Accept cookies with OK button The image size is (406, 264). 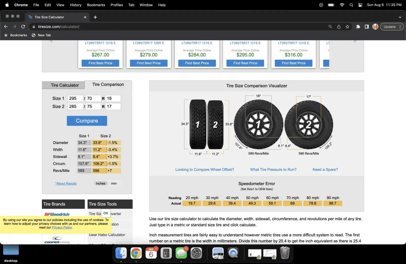tap(106, 213)
